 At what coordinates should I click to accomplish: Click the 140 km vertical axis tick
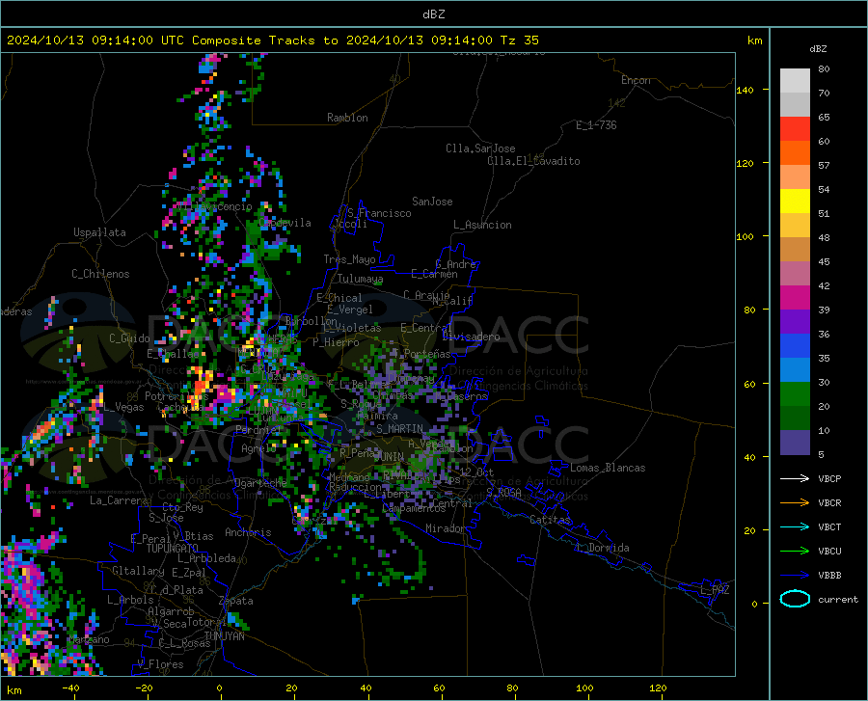pos(746,90)
